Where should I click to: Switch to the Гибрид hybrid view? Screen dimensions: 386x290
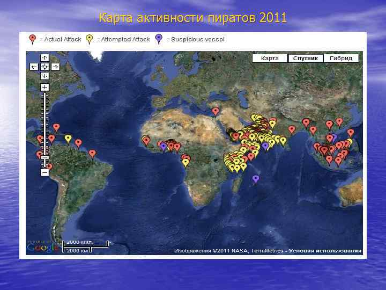click(x=341, y=58)
